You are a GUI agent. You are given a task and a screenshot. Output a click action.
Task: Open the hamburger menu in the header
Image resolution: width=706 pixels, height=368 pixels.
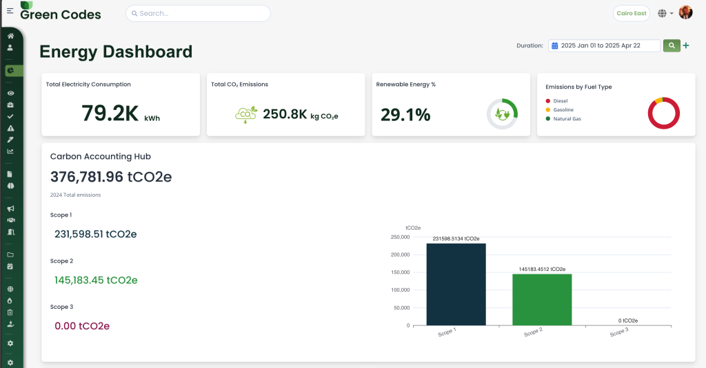(x=10, y=11)
